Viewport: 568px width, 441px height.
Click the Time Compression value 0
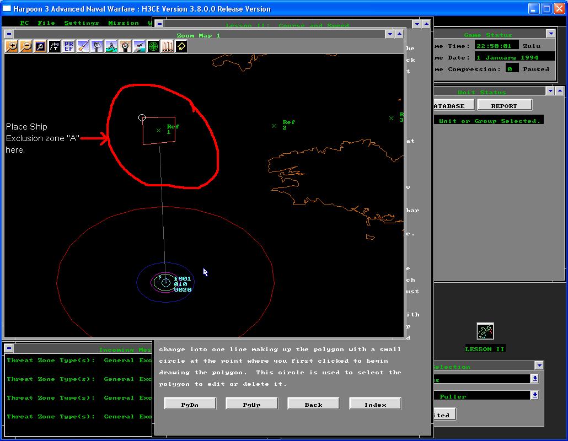click(512, 69)
